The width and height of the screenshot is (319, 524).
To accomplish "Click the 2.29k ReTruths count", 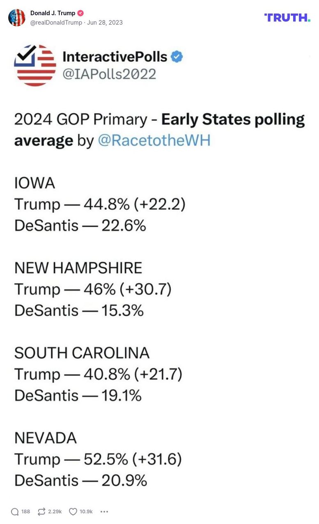I will pos(55,512).
